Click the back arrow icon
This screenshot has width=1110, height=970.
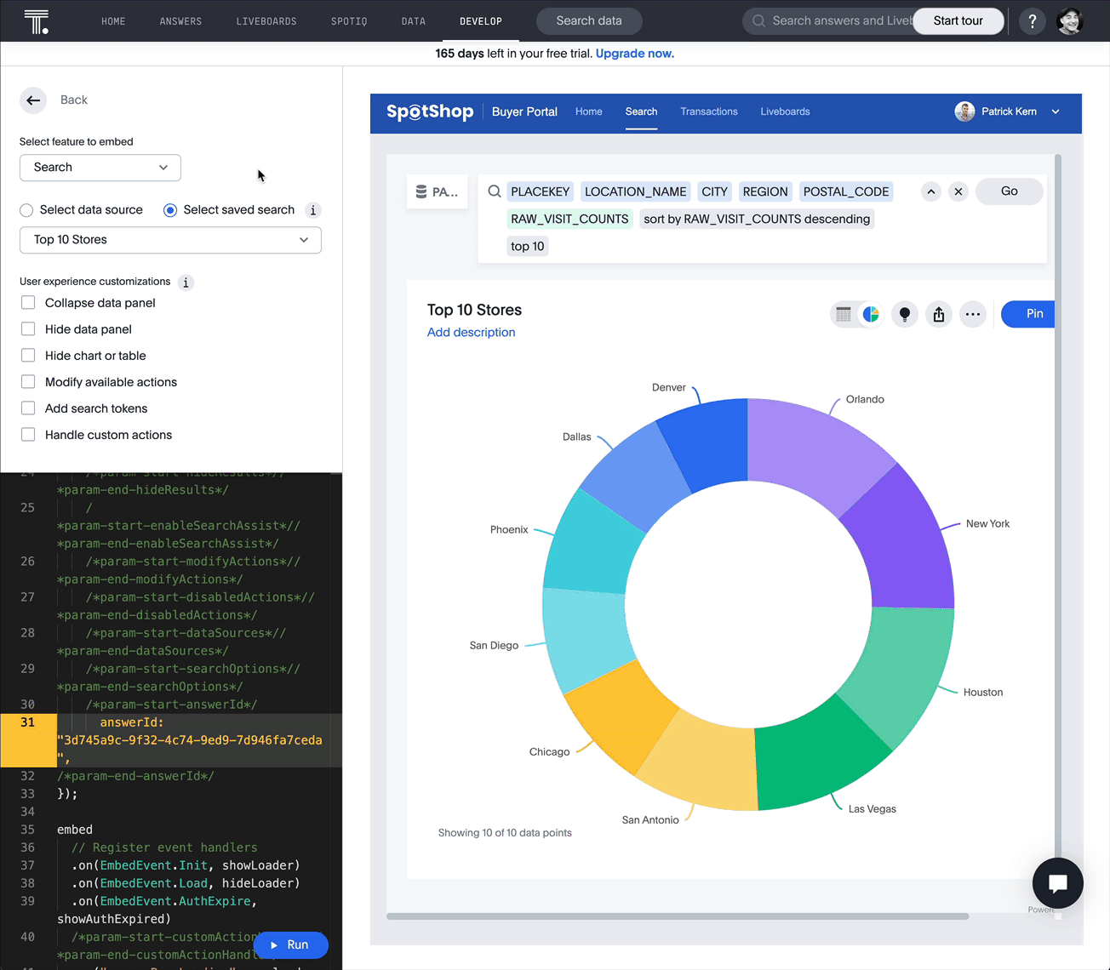[x=33, y=100]
